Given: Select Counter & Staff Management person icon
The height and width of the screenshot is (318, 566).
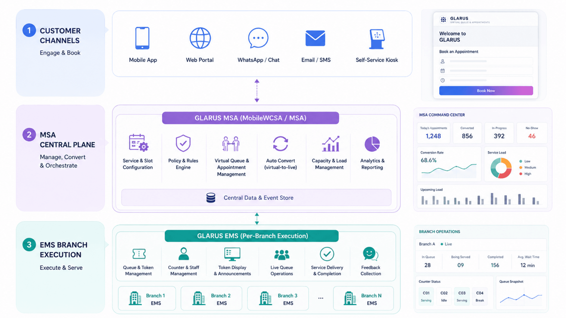Looking at the screenshot, I should 184,254.
